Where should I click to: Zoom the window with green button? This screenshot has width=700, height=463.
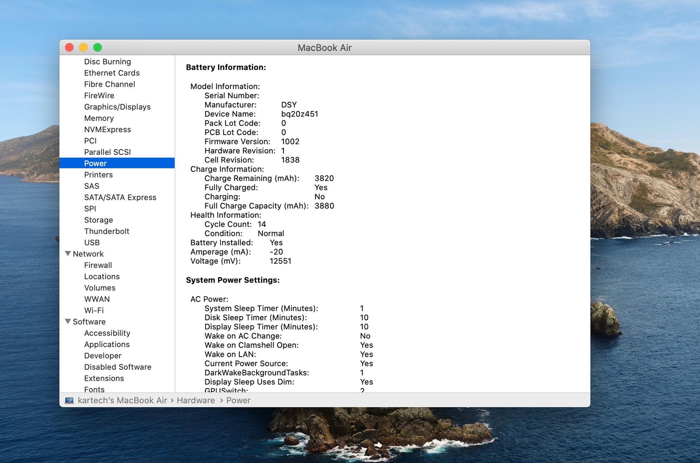97,48
